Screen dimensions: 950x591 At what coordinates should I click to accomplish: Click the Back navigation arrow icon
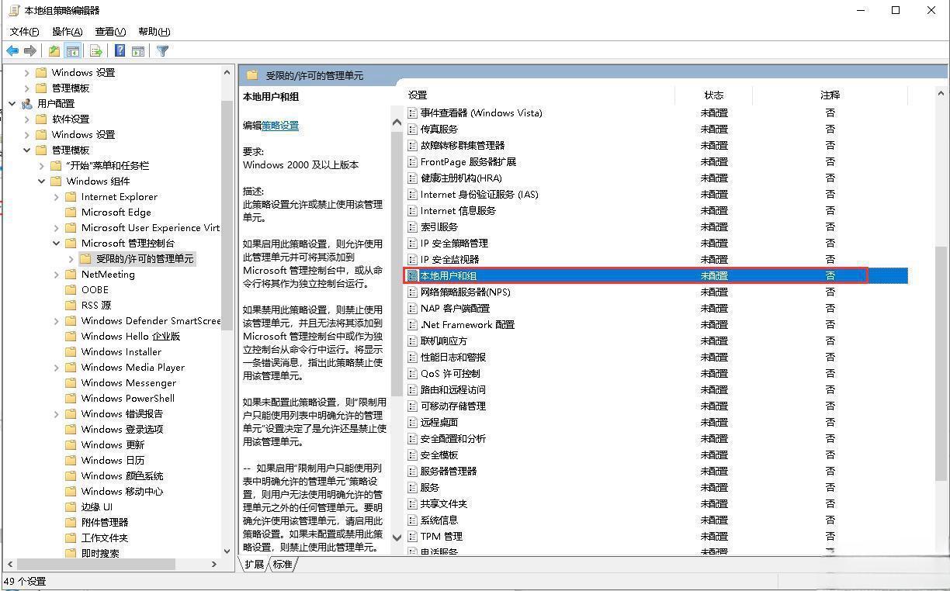coord(12,50)
